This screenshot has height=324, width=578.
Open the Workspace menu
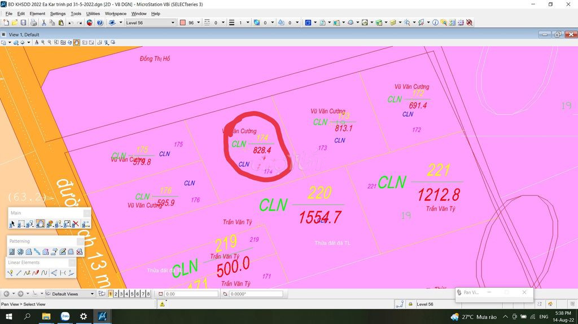(x=115, y=14)
